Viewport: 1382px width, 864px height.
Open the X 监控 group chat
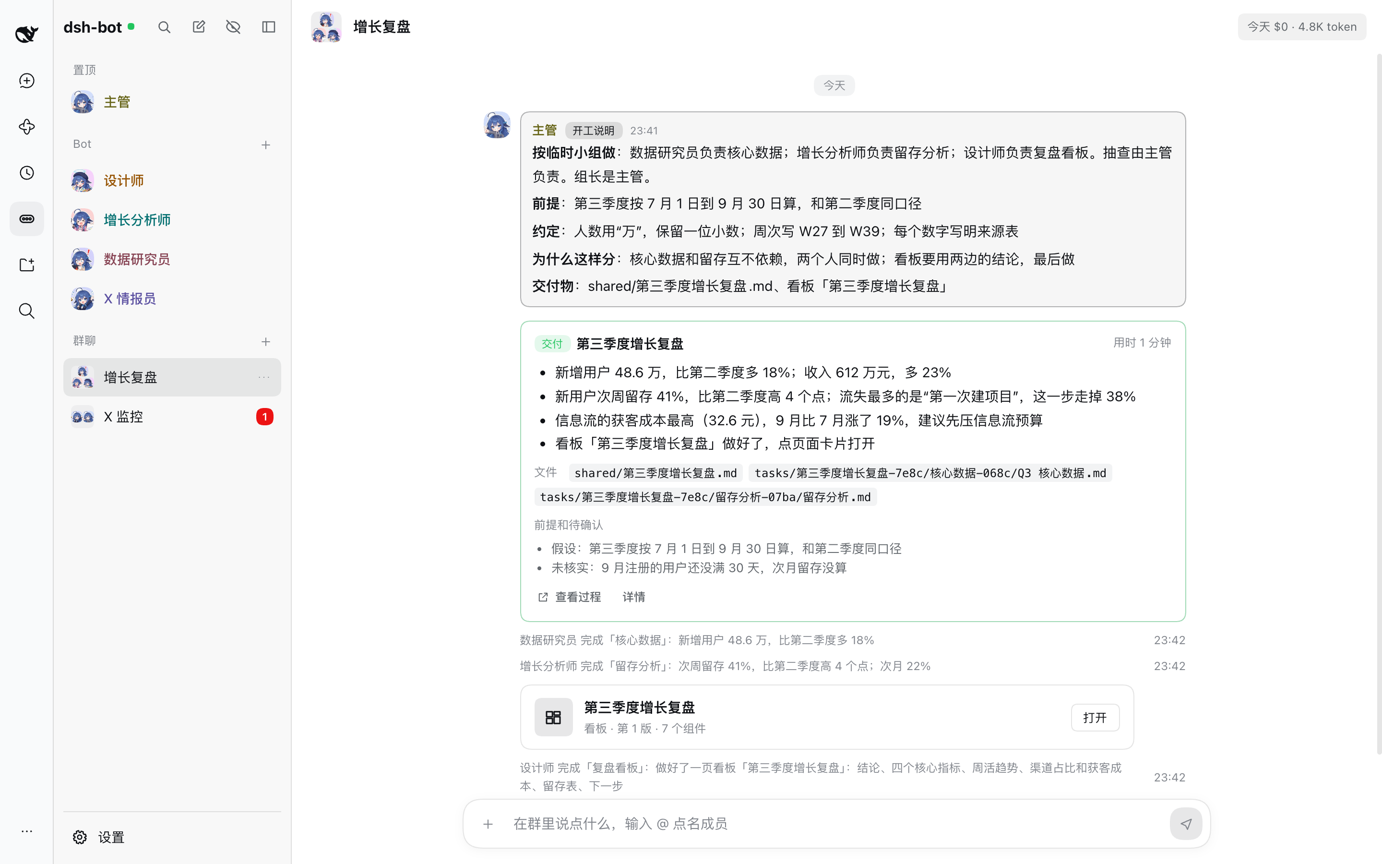point(172,417)
